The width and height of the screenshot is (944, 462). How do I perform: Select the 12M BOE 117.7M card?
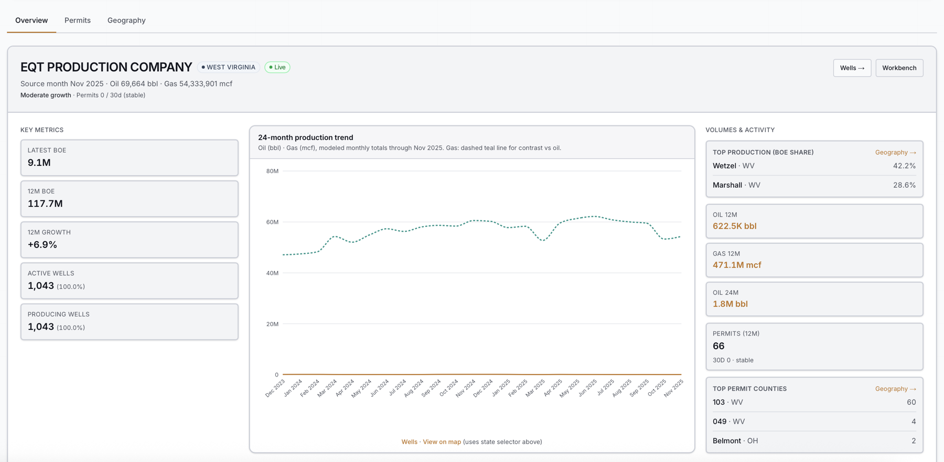coord(130,199)
